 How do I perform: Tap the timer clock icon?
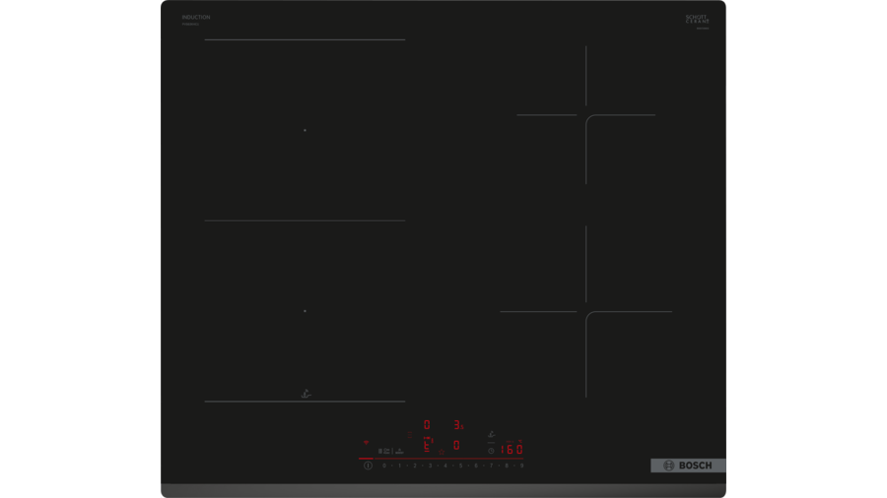tap(491, 451)
